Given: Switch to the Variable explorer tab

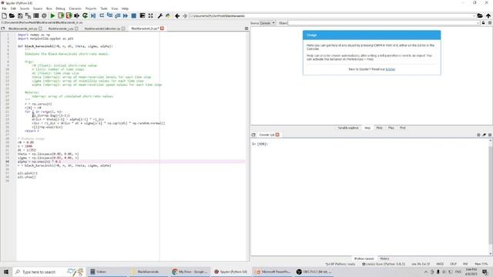Looking at the screenshot, I should (x=348, y=128).
